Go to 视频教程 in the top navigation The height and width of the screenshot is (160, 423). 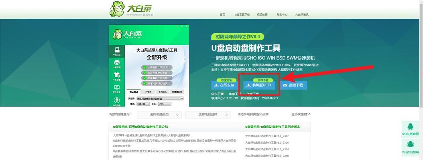pos(262,15)
